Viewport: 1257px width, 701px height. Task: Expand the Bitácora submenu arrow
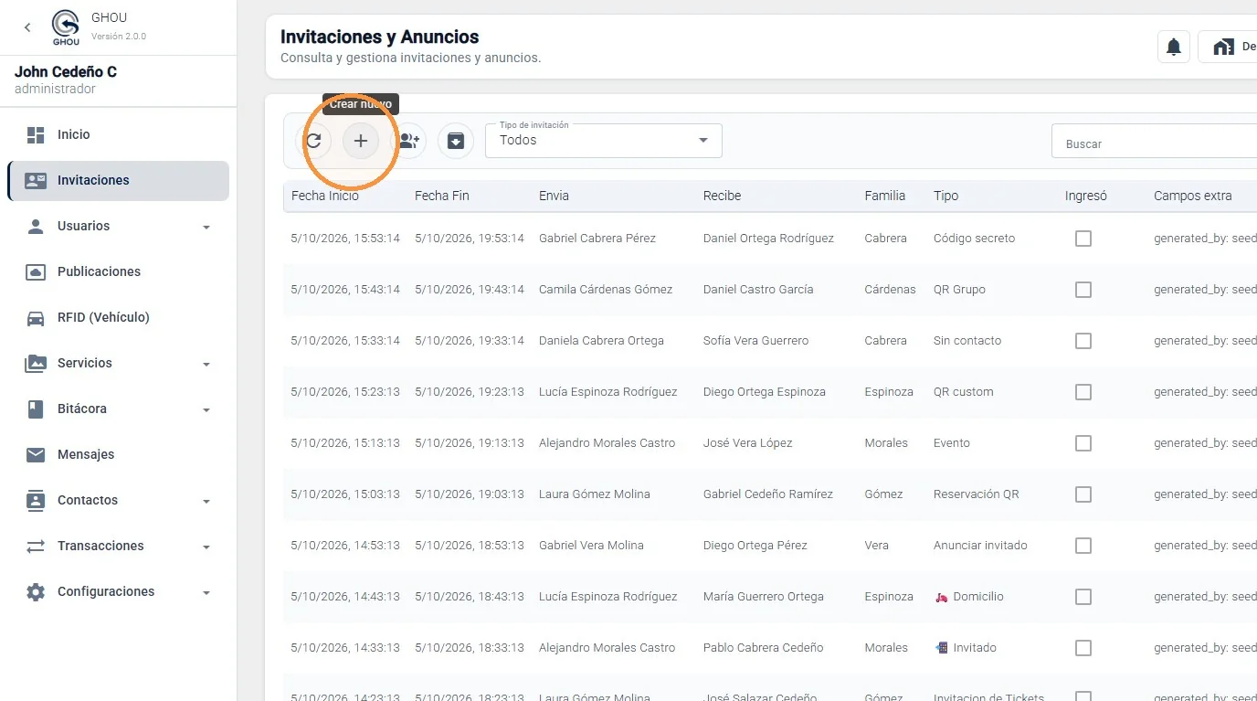[206, 409]
